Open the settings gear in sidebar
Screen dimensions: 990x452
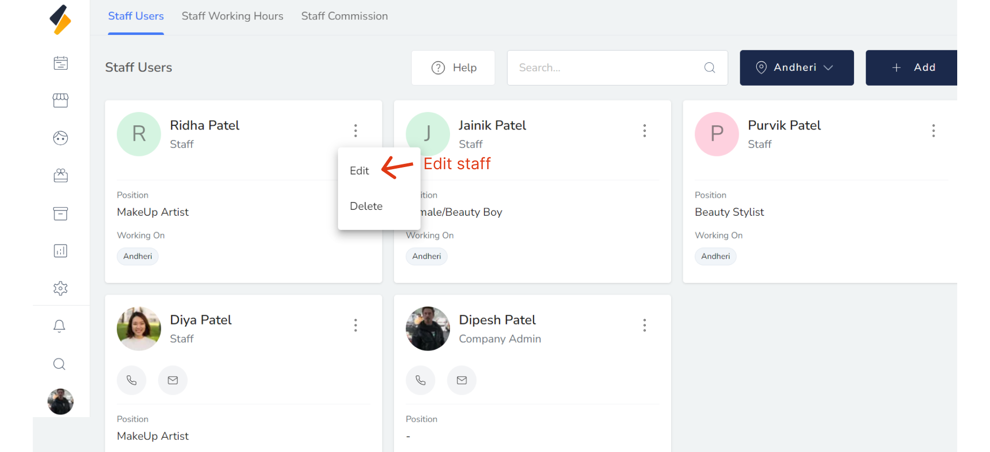tap(61, 288)
